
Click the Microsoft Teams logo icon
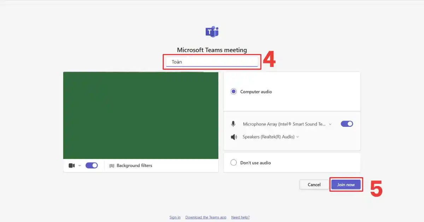(x=212, y=32)
